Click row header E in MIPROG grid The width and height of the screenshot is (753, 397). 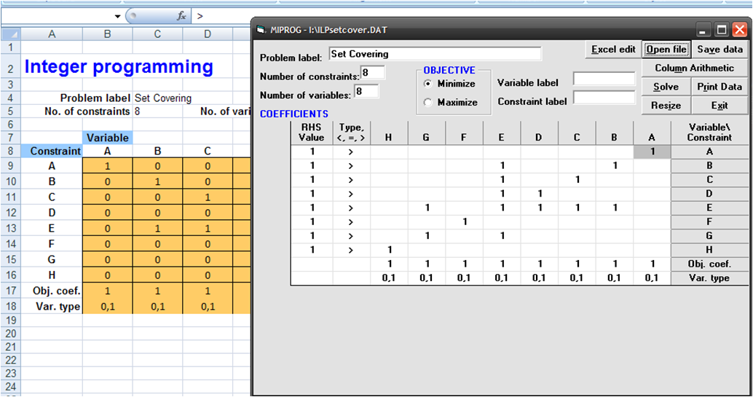pos(709,208)
